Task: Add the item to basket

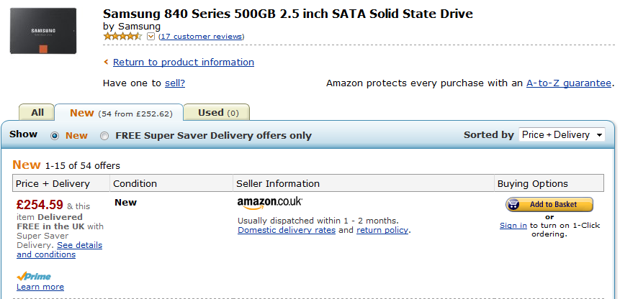Action: [x=549, y=204]
